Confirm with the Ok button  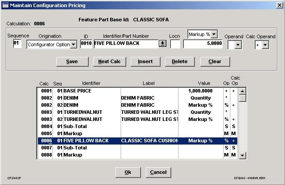point(128,172)
